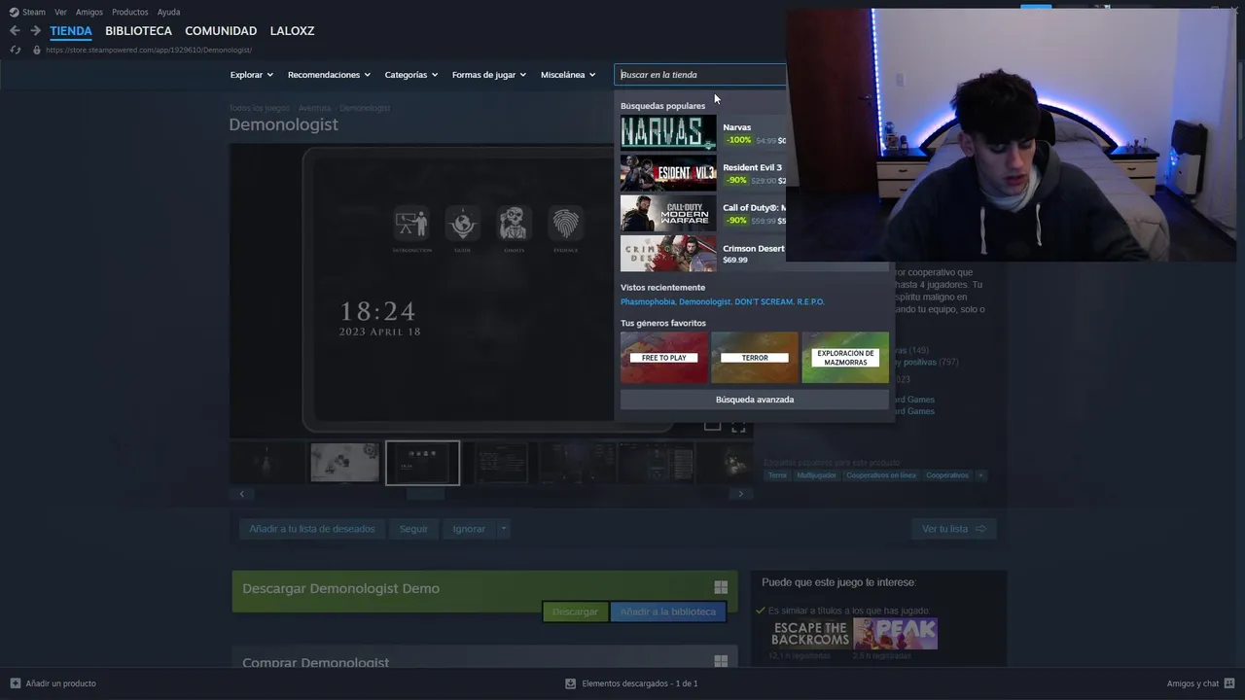Toggle fullscreen on the media viewer
Image resolution: width=1245 pixels, height=700 pixels.
[x=738, y=427]
